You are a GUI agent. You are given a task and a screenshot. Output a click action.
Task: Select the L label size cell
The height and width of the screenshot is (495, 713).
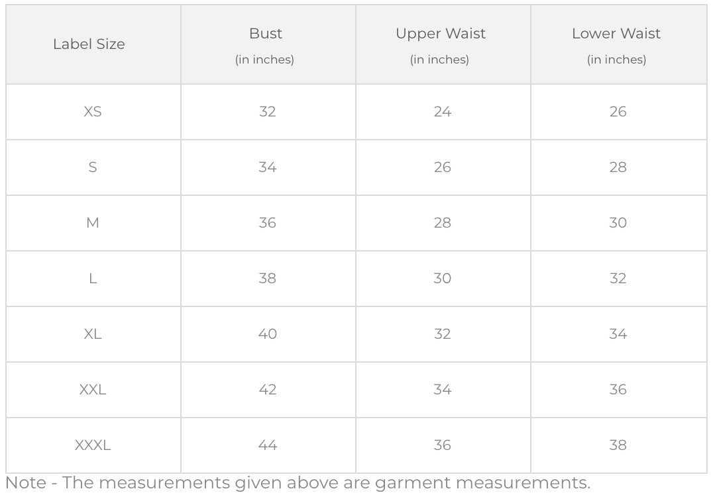(93, 279)
